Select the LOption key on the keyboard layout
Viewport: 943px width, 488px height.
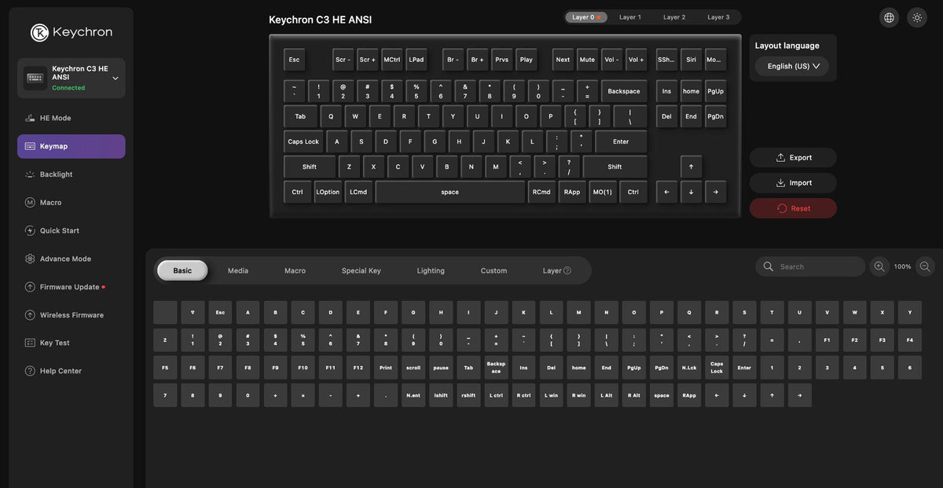(328, 192)
